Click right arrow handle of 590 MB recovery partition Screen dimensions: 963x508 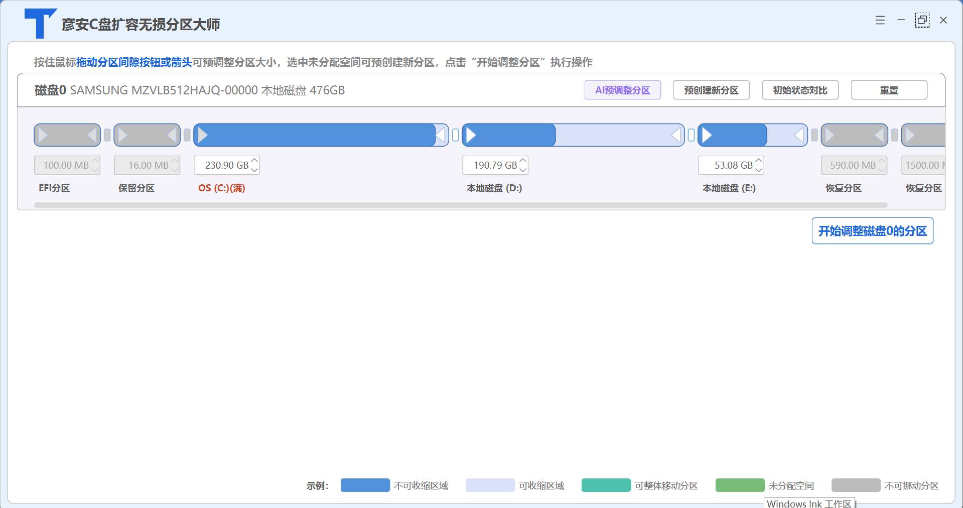tap(879, 135)
